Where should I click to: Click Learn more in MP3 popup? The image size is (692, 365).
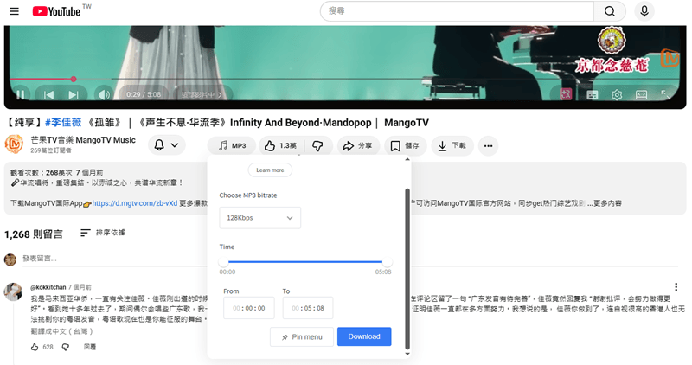pyautogui.click(x=270, y=170)
